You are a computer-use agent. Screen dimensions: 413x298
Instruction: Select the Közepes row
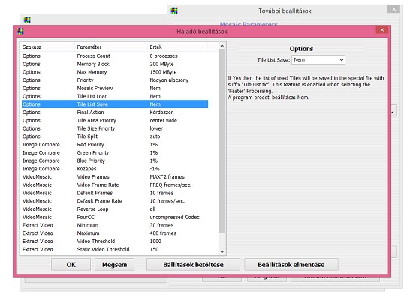tap(115, 169)
